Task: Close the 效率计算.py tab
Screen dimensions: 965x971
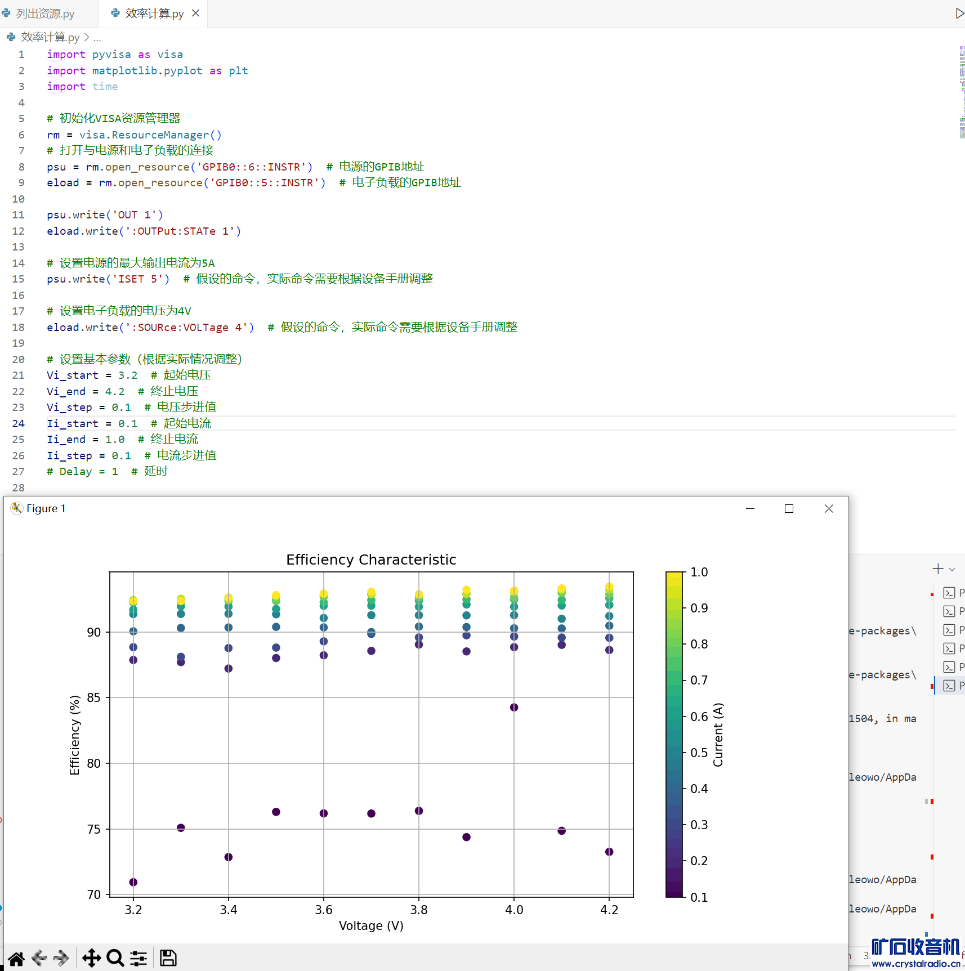Action: (x=195, y=13)
